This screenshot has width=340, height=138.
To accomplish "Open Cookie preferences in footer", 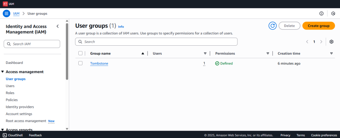I will point(324,135).
